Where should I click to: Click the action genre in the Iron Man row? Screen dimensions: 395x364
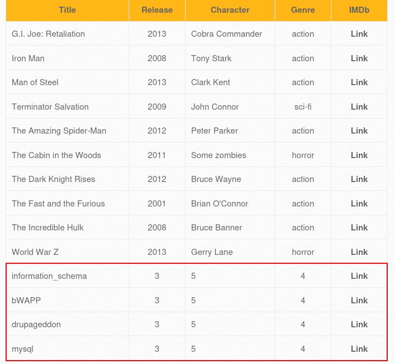(x=303, y=58)
